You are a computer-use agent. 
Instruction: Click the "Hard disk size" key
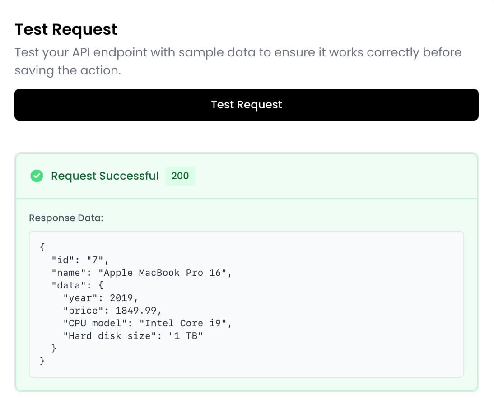[x=110, y=336]
